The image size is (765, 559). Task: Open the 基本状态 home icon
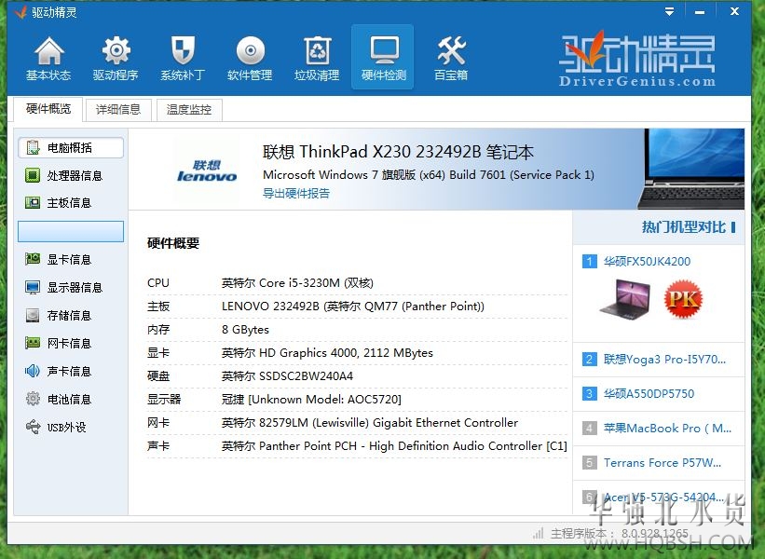point(48,59)
